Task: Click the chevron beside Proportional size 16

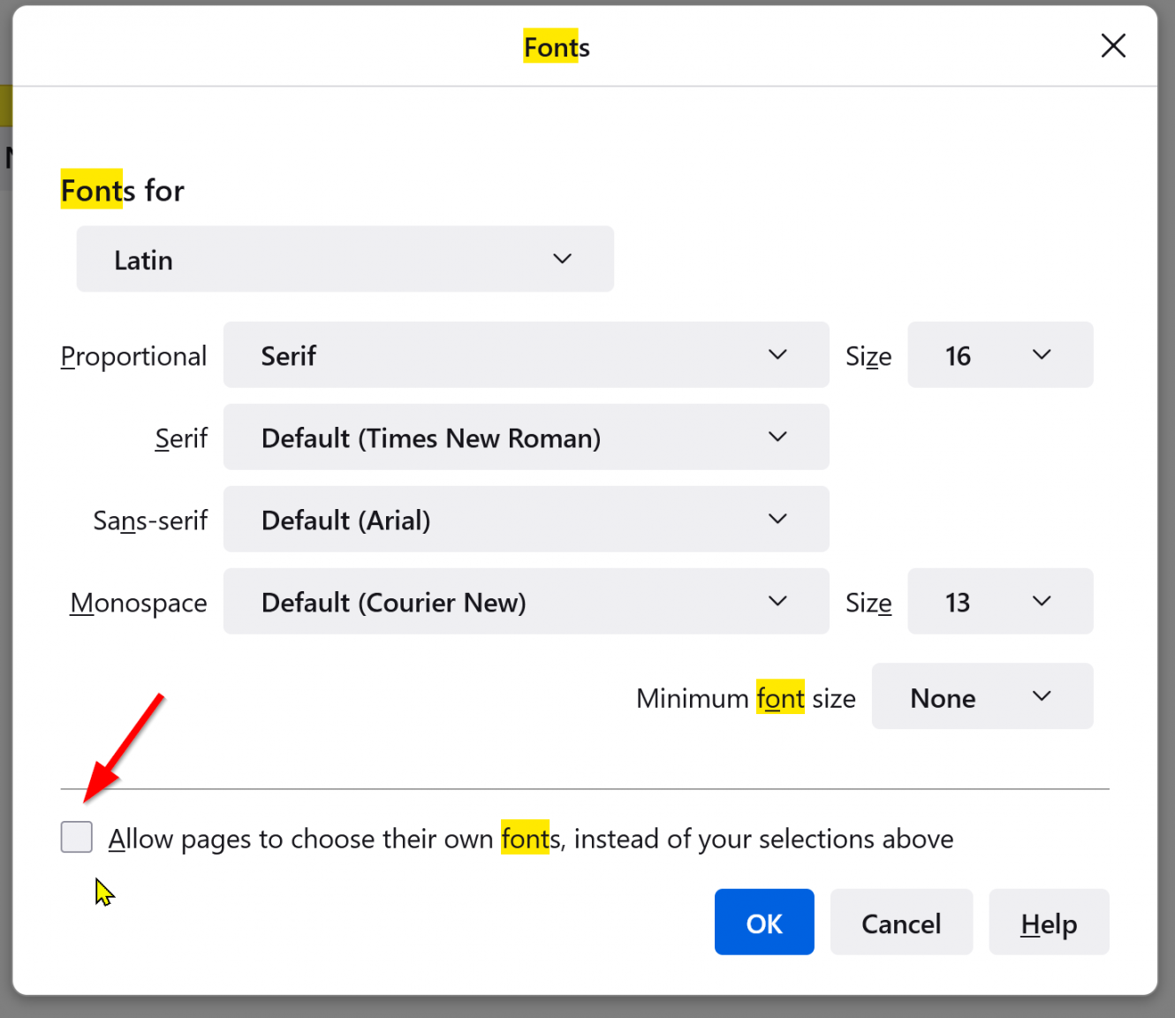Action: (1041, 354)
